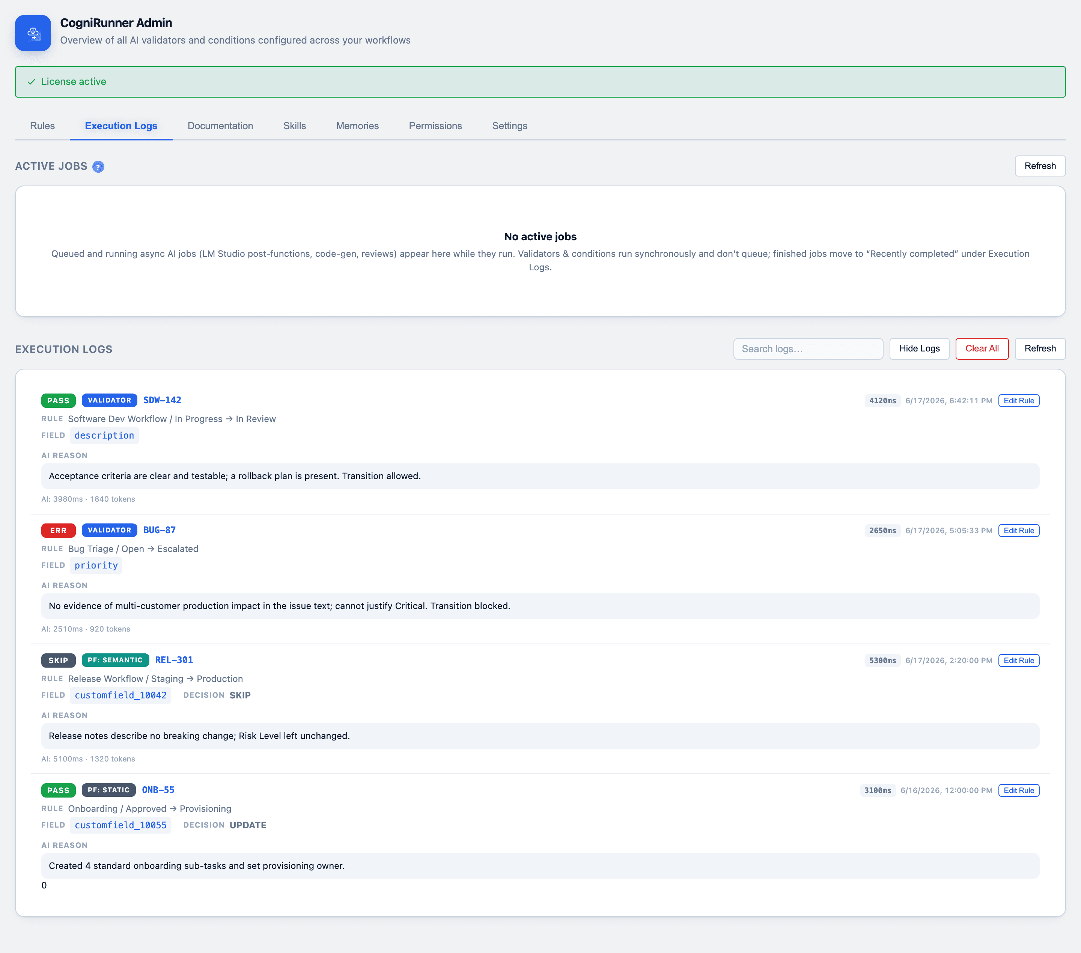Open the Active Jobs help icon
1081x953 pixels.
click(98, 167)
